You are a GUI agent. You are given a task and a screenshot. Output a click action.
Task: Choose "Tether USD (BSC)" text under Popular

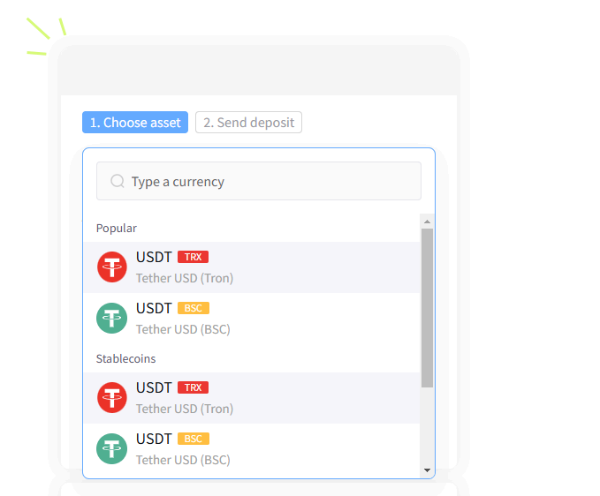point(183,329)
